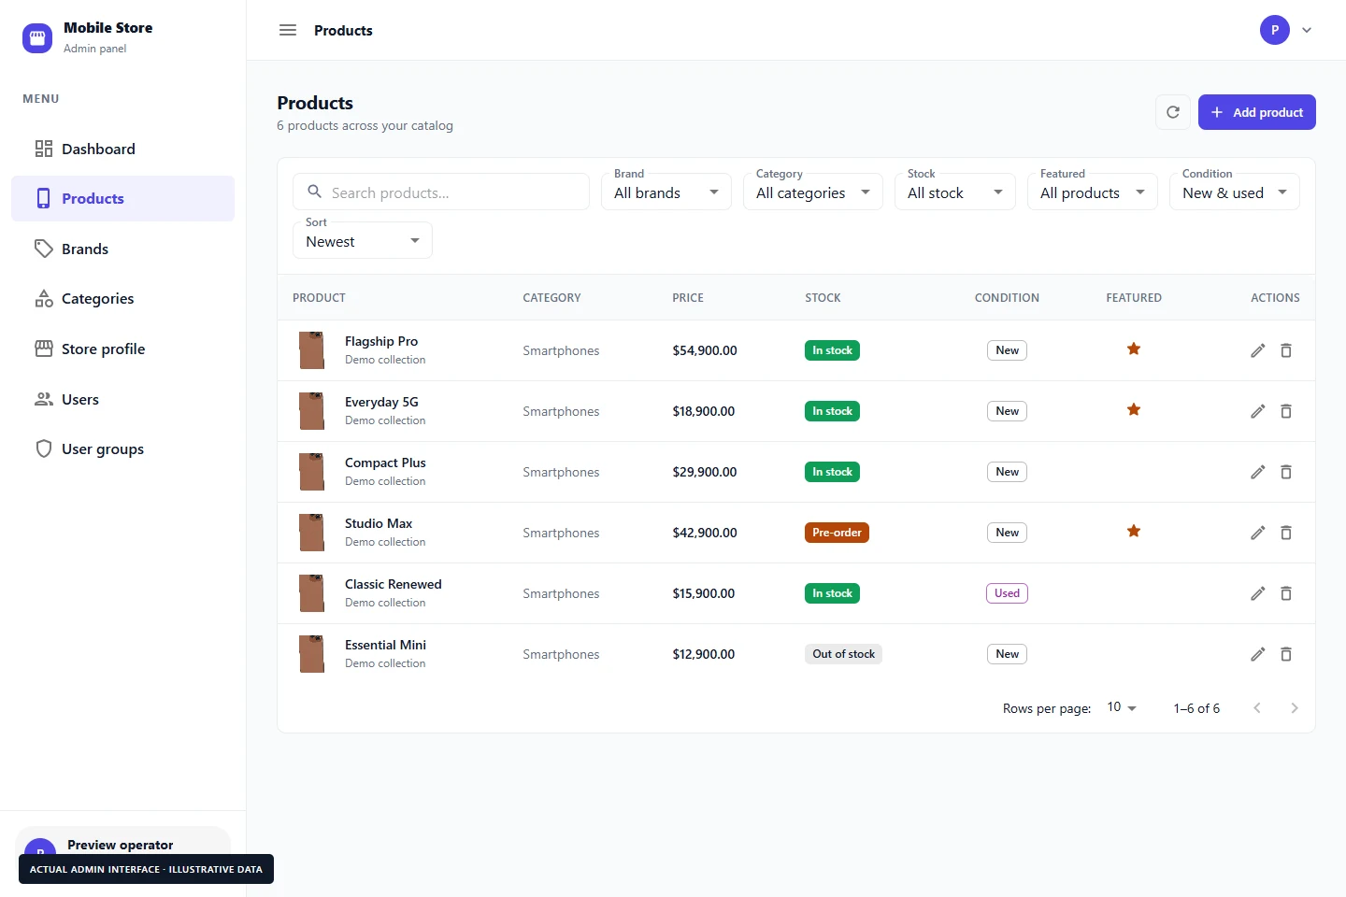Edit the Compact Plus product

[1258, 472]
